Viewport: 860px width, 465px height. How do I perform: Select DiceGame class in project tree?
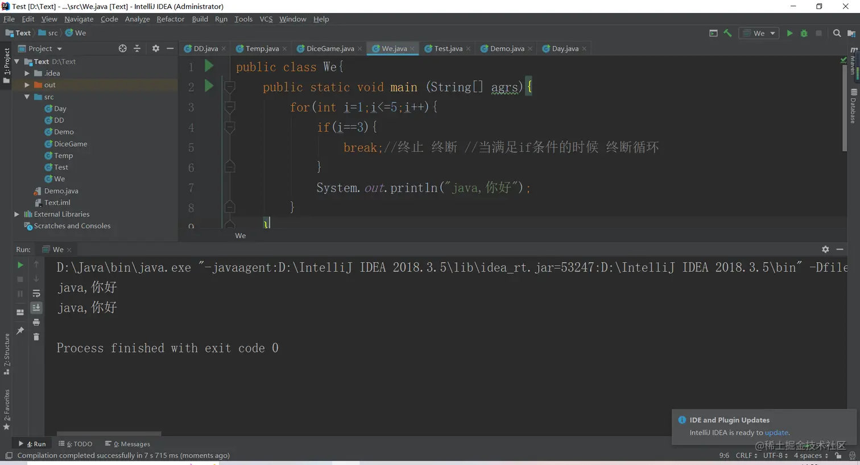(70, 144)
